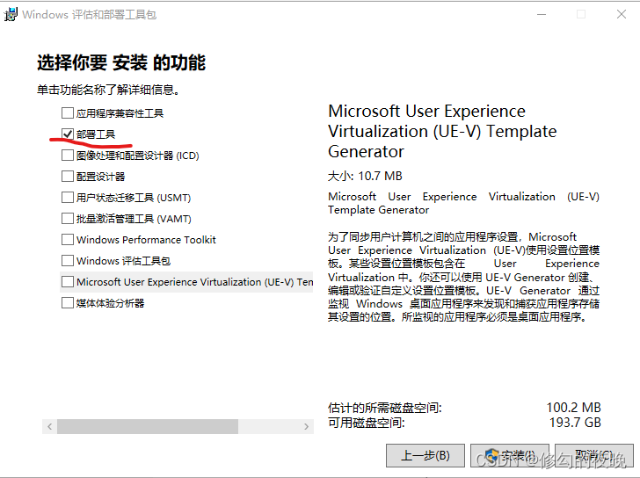Screen dimensions: 640x478
Task: Tick the 媒体体验分析器 checkbox
Action: coord(68,302)
